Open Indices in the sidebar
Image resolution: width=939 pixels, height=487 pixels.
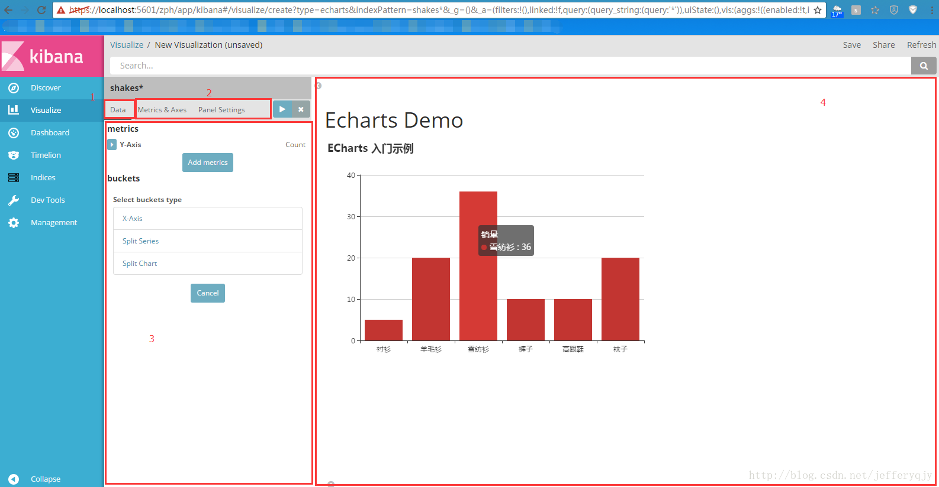tap(43, 178)
